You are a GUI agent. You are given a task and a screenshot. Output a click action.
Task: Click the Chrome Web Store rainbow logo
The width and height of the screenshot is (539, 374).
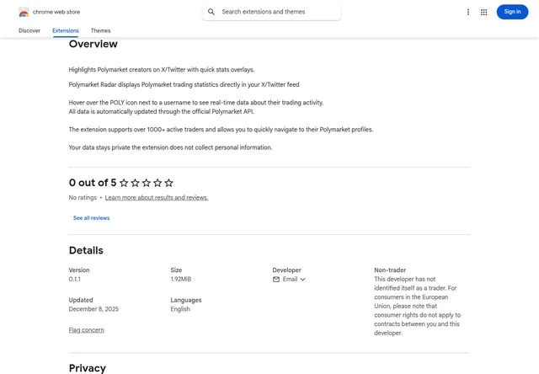pyautogui.click(x=24, y=12)
